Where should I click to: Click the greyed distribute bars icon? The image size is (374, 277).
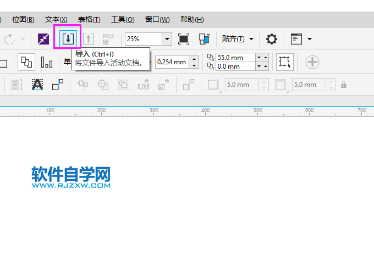[144, 85]
